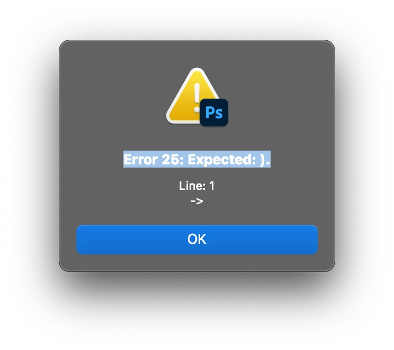Screen dimensions: 394x350
Task: Click the word Line: in the dialog
Action: coord(192,186)
